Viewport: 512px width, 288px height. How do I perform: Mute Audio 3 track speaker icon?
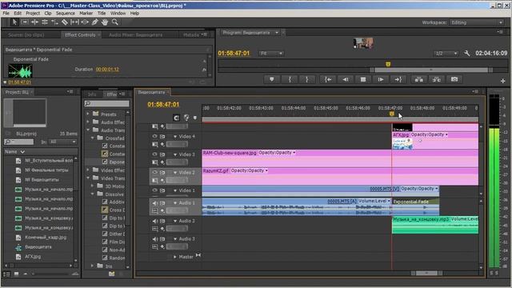155,239
